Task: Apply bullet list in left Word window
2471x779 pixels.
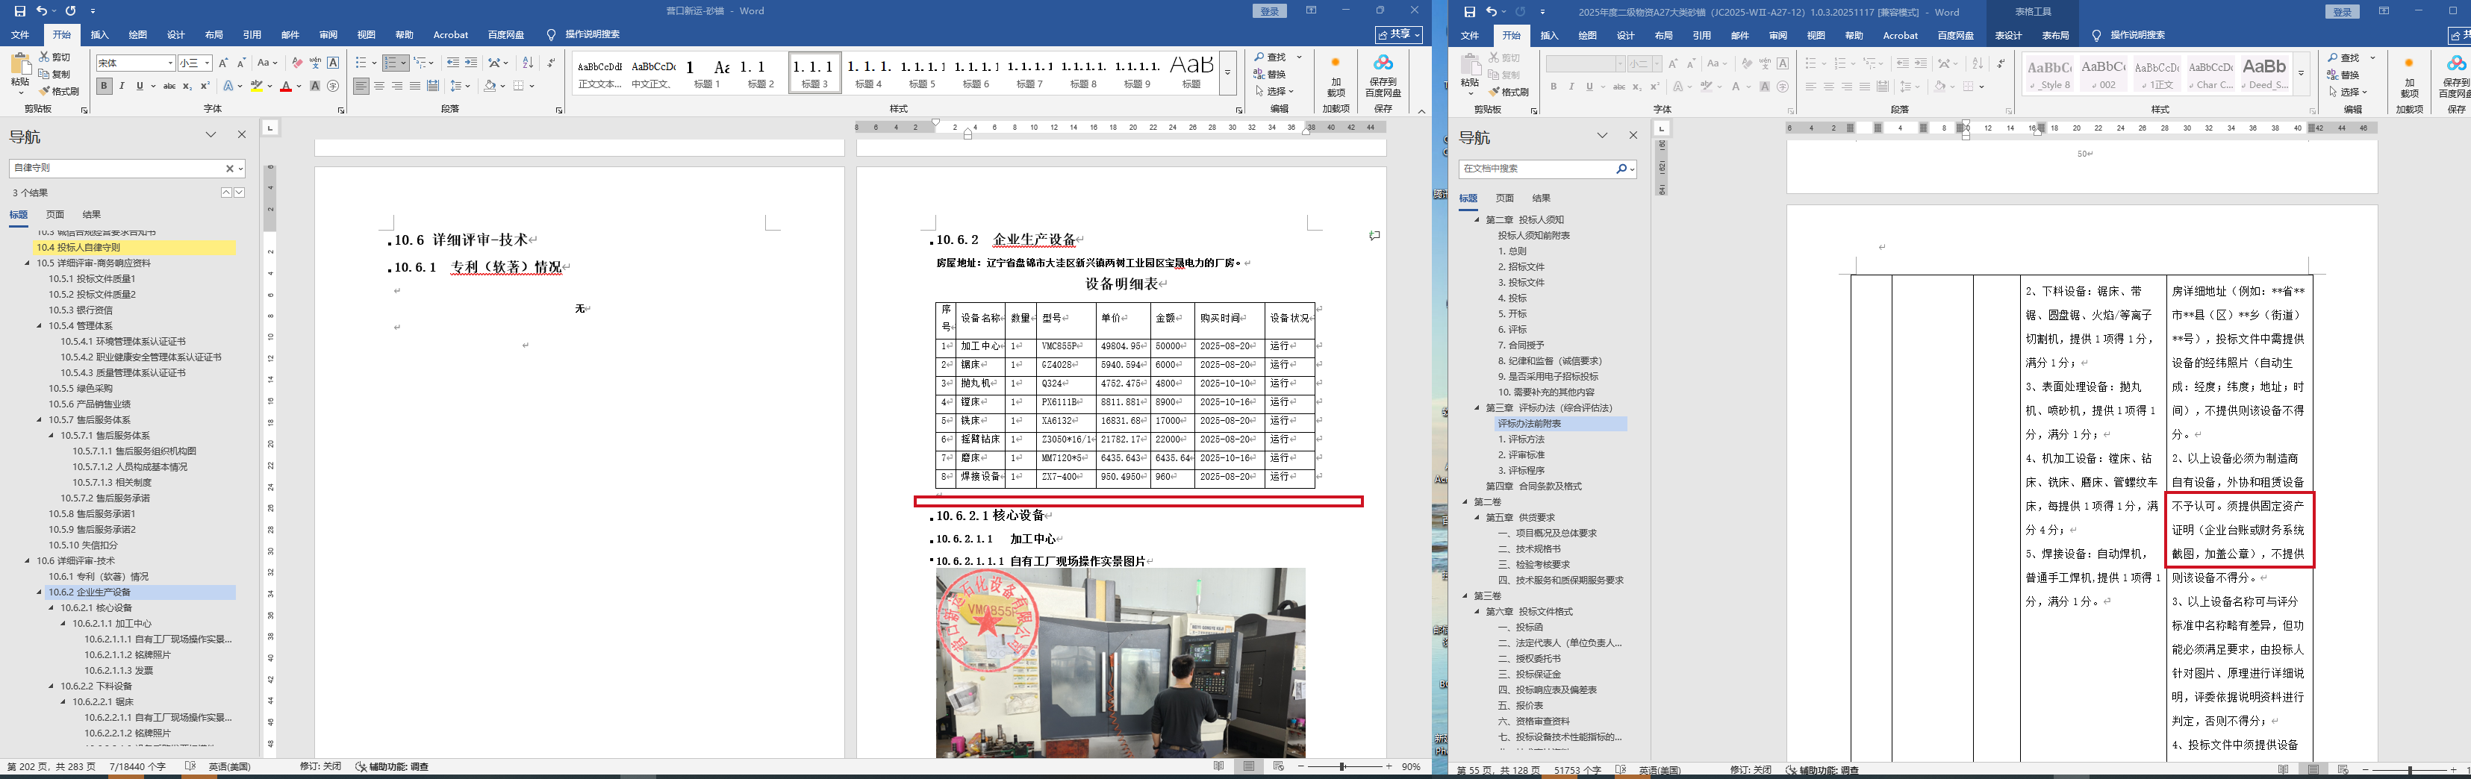Action: coord(361,63)
